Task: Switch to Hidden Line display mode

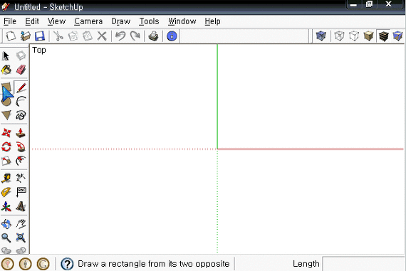Action: pyautogui.click(x=354, y=36)
